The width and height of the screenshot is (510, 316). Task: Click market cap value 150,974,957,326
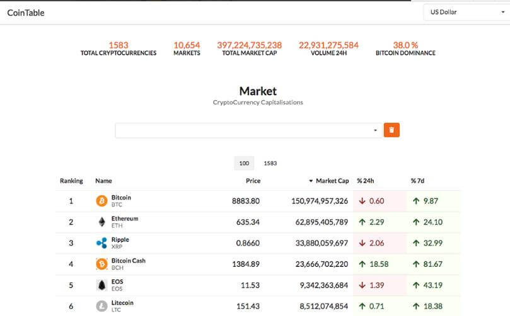coord(320,201)
